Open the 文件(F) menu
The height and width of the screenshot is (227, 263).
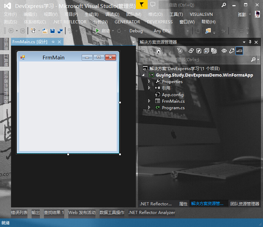[10, 14]
